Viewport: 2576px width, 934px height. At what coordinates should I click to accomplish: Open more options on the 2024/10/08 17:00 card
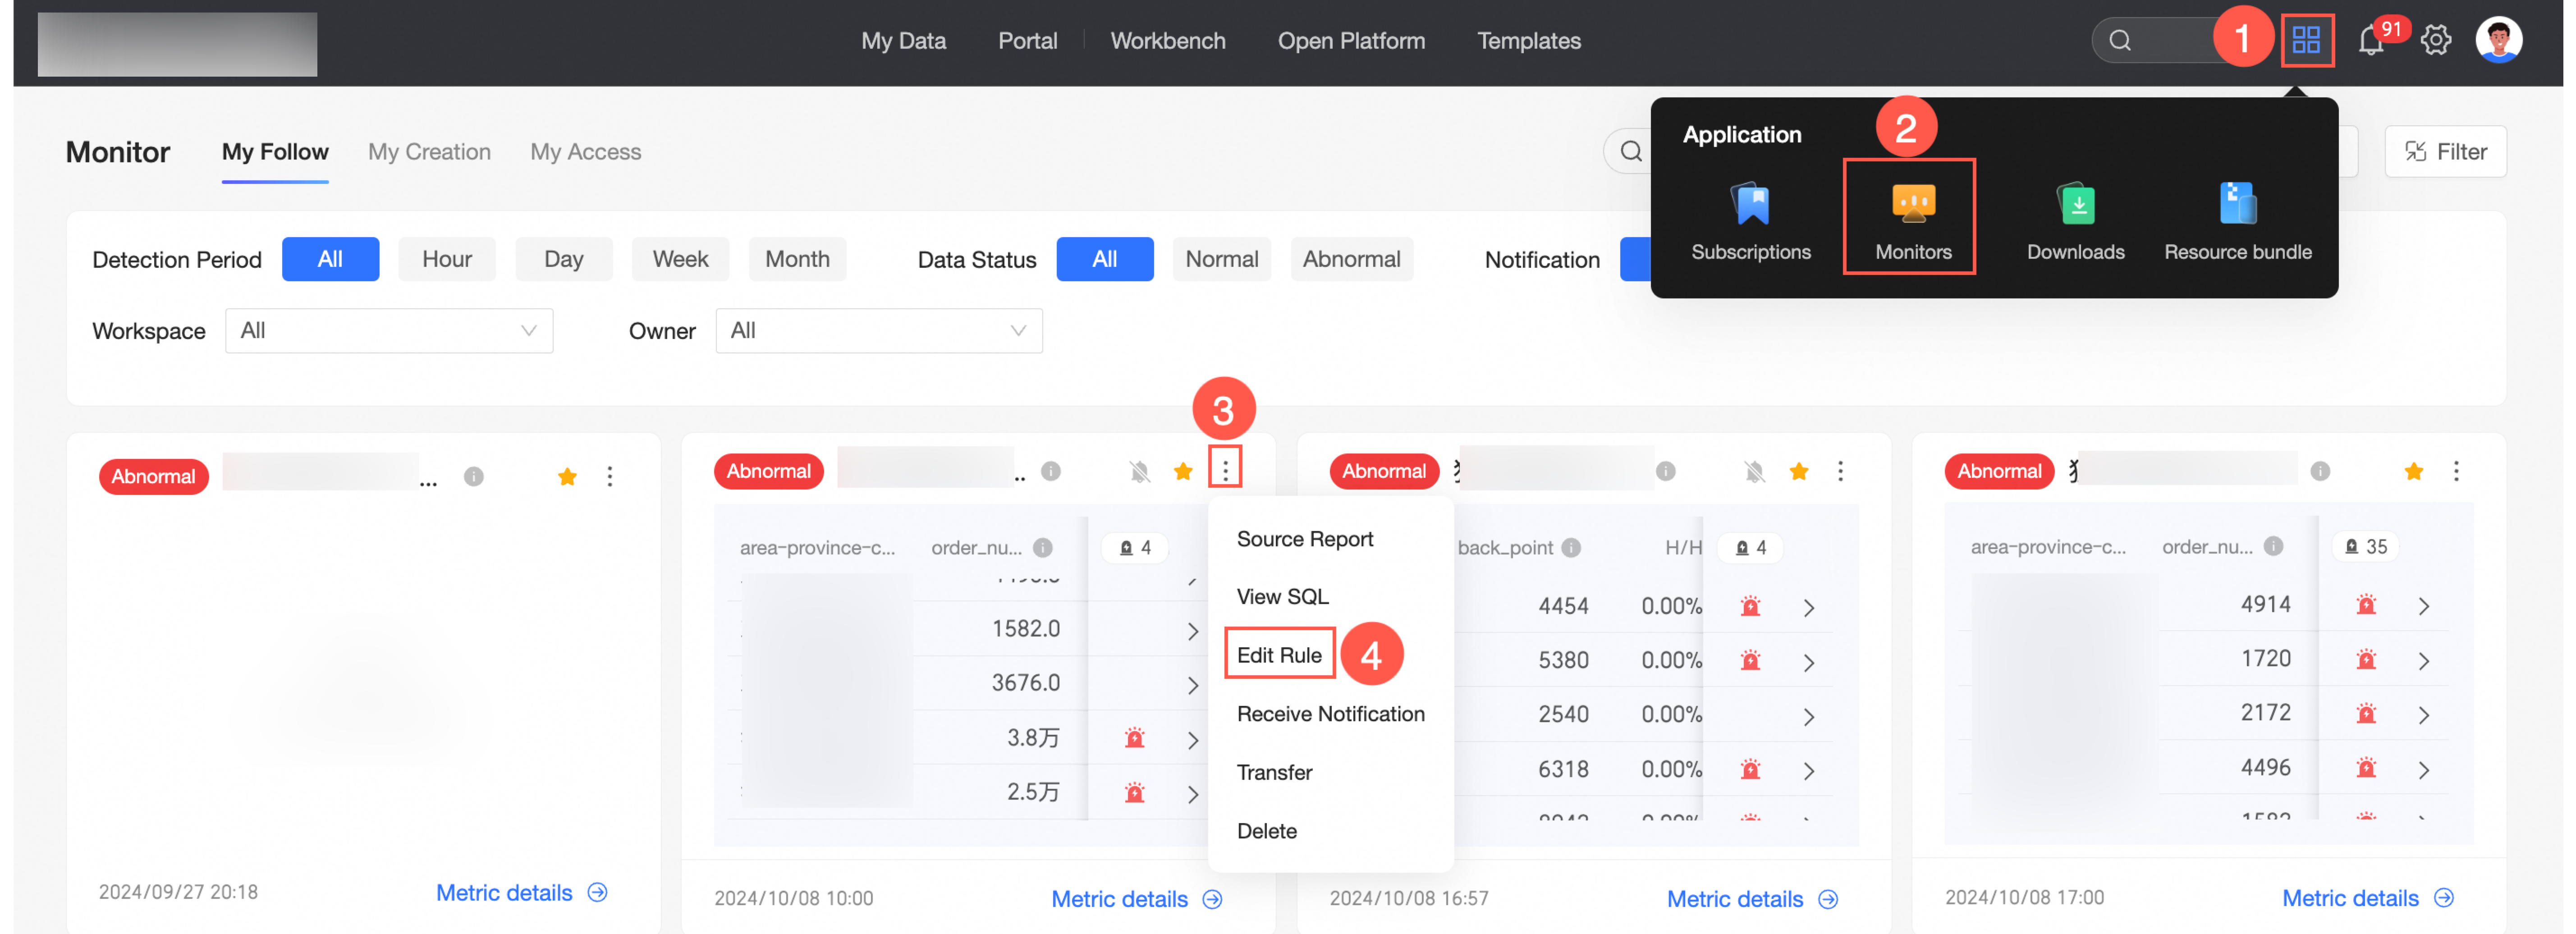[x=2456, y=472]
